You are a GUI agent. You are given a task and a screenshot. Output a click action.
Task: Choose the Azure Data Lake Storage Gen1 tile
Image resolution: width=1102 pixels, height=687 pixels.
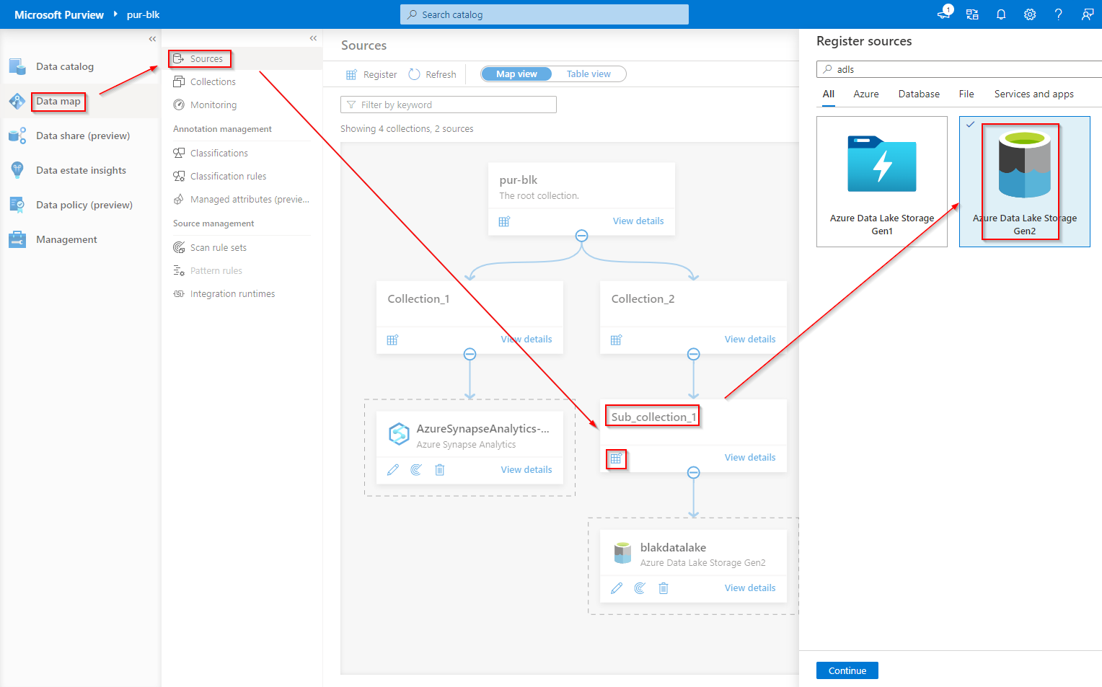[882, 182]
